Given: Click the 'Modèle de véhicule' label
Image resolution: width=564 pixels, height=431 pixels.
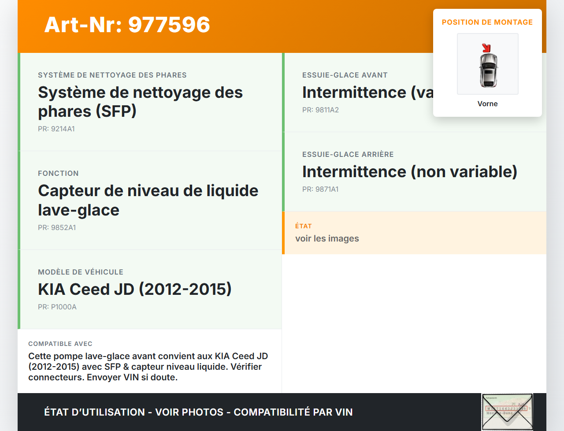Looking at the screenshot, I should (x=81, y=272).
